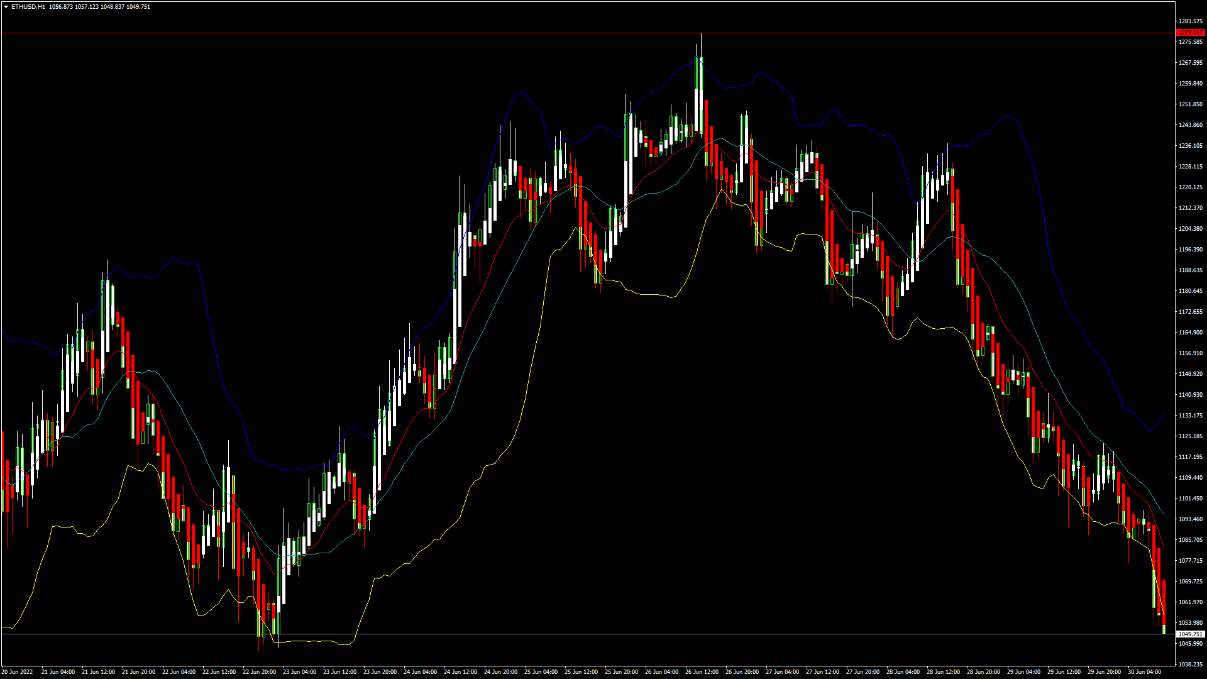This screenshot has height=679, width=1207.
Task: Select the red horizontal line at 1279.017
Action: pos(377,33)
